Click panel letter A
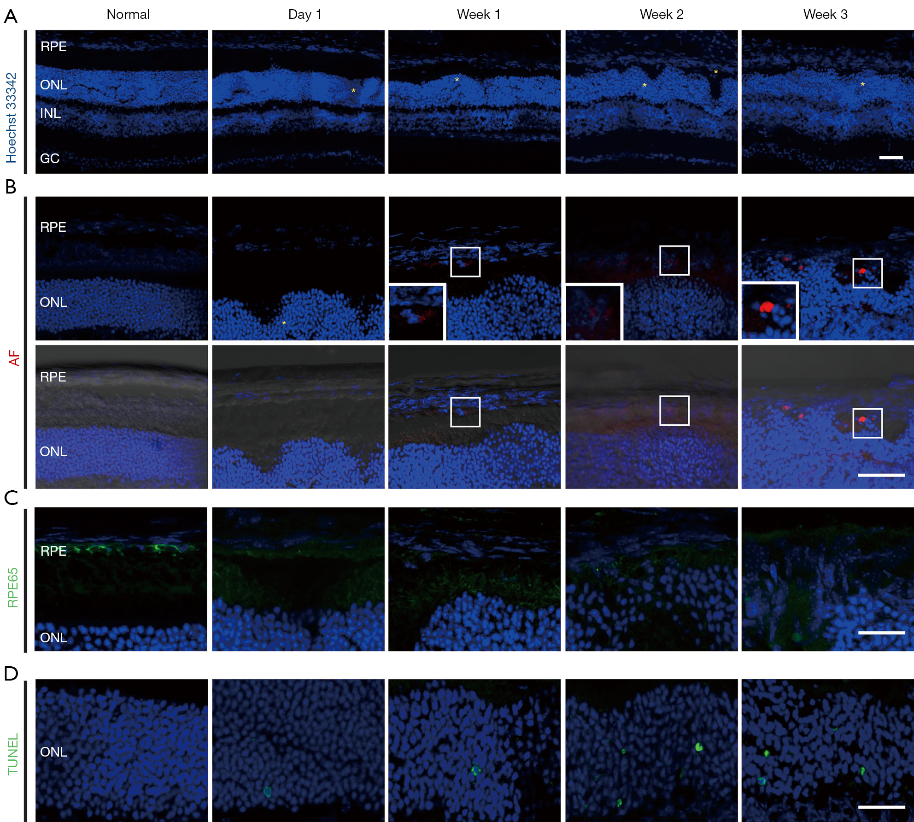 click(11, 16)
